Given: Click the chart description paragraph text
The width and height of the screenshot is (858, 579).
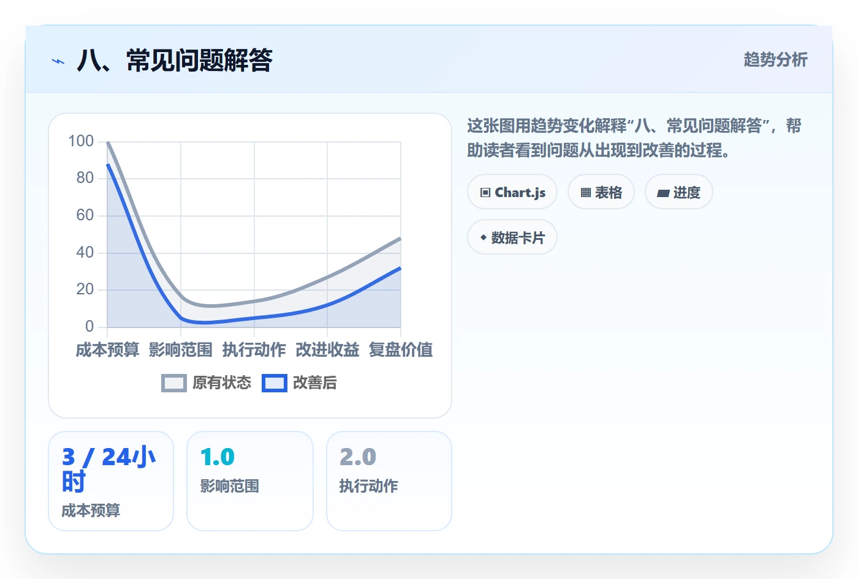Looking at the screenshot, I should tap(634, 138).
